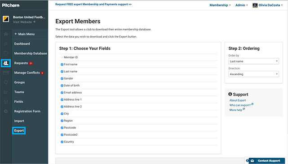Image resolution: width=288 pixels, height=164 pixels.
Task: Expand the Admin top menu
Action: click(x=242, y=5)
